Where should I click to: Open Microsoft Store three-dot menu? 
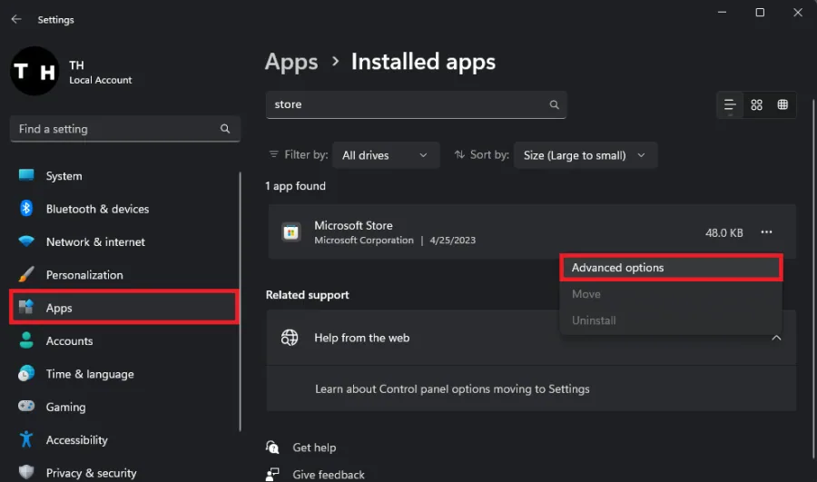coord(766,232)
